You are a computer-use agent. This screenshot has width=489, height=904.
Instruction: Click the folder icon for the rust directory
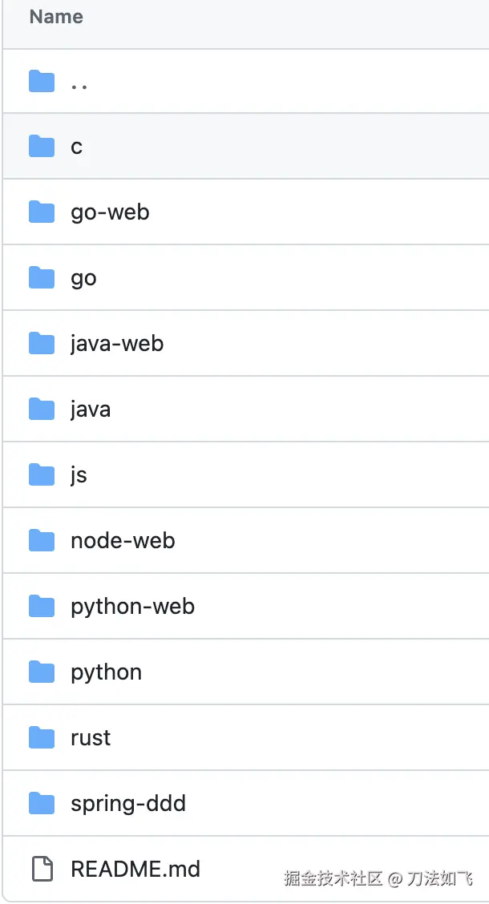[42, 738]
